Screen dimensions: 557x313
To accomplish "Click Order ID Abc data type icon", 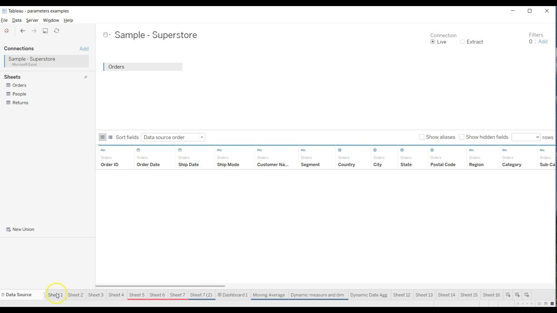I will pyautogui.click(x=103, y=150).
